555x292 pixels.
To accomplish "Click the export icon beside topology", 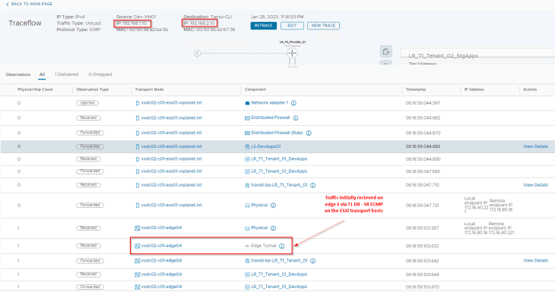I will [x=385, y=52].
